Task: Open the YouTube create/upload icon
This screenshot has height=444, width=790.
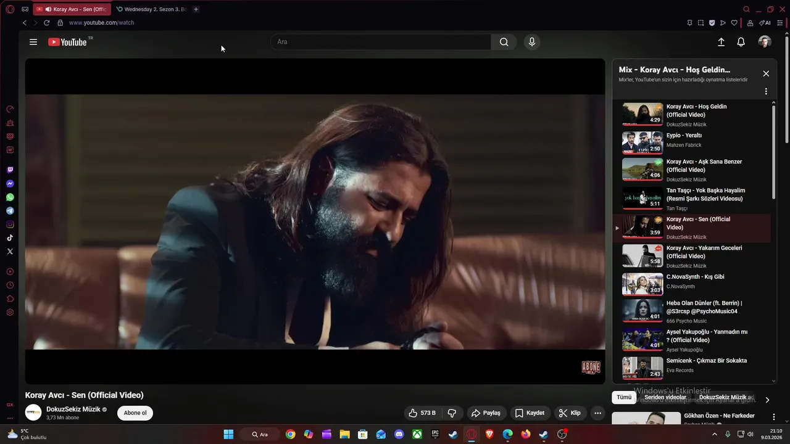Action: tap(721, 42)
